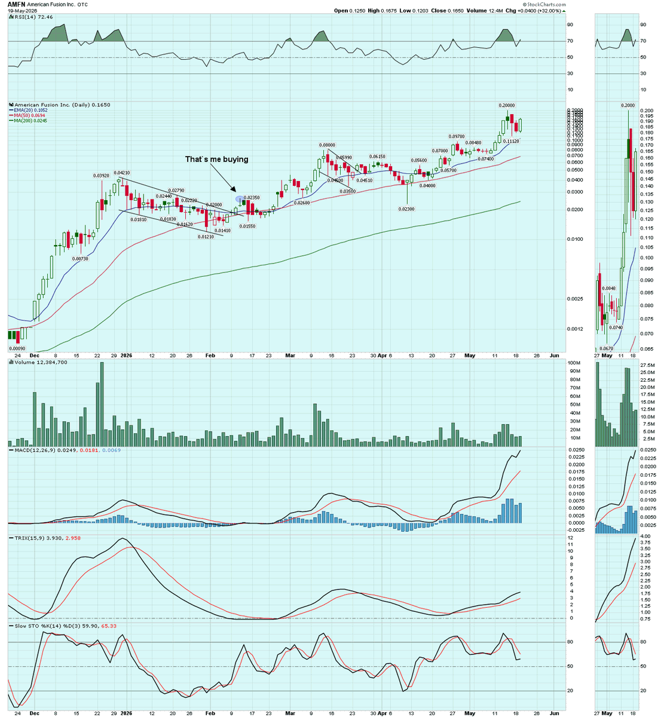Click the Volume 12,384,700 panel label

click(x=41, y=362)
